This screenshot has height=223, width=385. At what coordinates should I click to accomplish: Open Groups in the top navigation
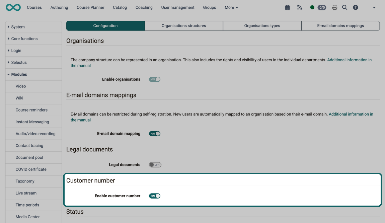point(210,8)
